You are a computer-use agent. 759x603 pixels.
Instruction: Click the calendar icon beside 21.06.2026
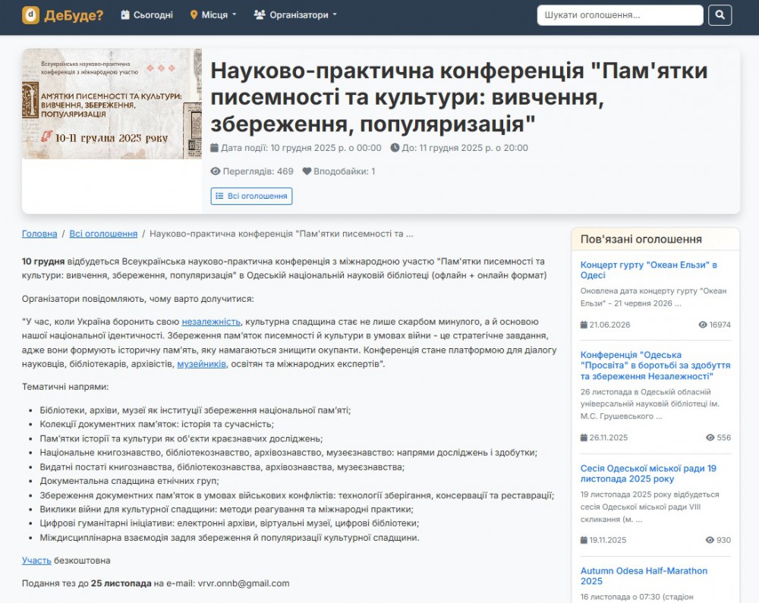point(584,325)
